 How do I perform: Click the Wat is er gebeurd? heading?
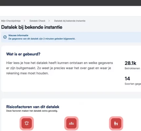(23, 54)
